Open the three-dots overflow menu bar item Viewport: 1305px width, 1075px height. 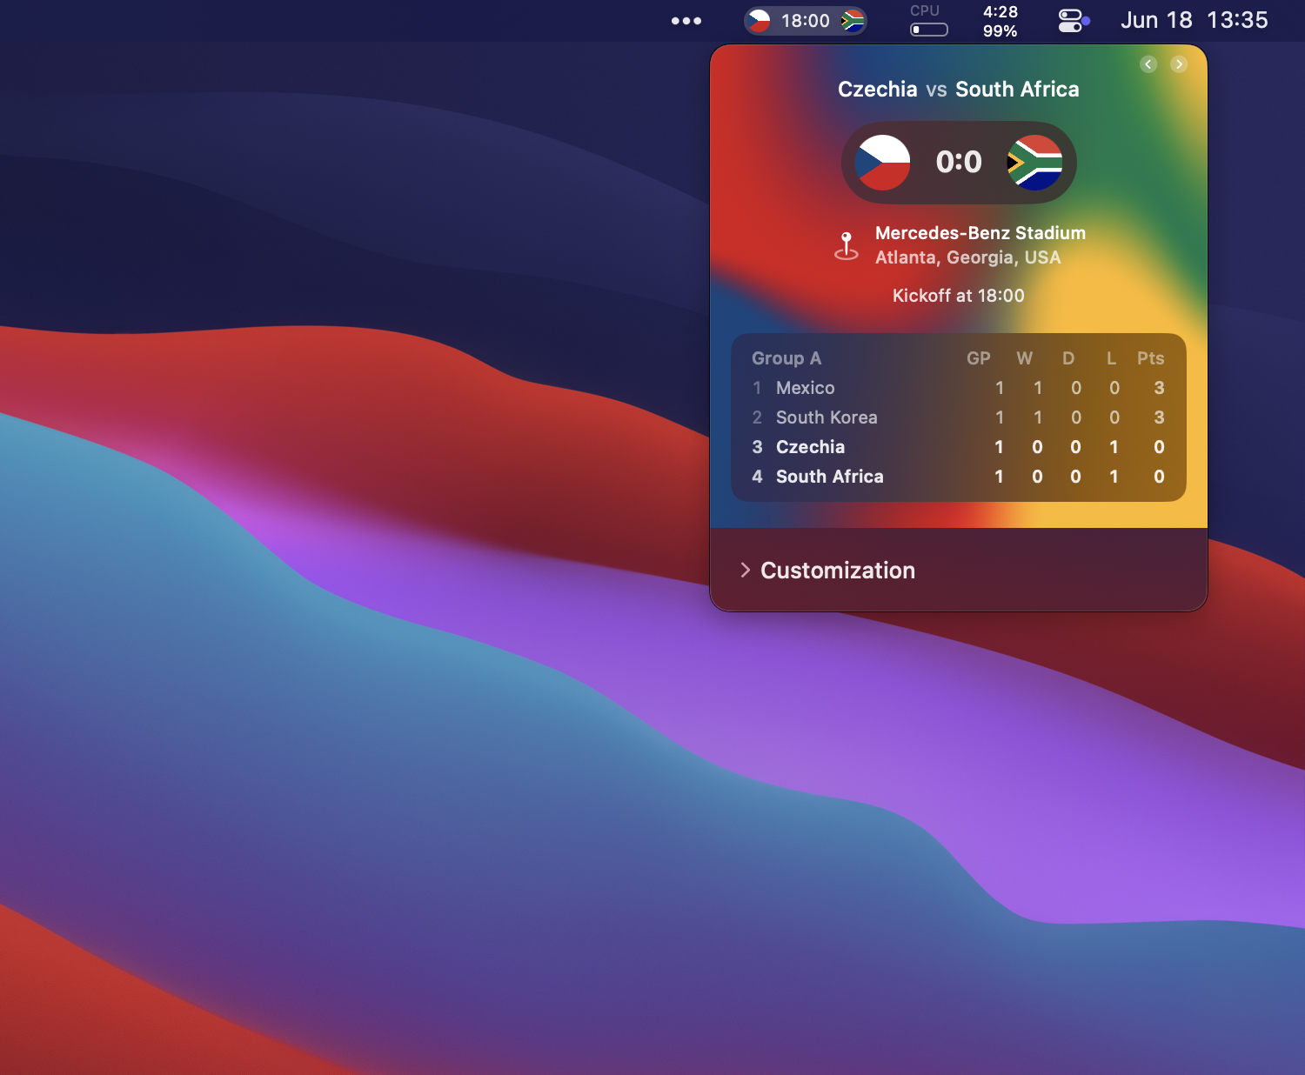click(686, 21)
